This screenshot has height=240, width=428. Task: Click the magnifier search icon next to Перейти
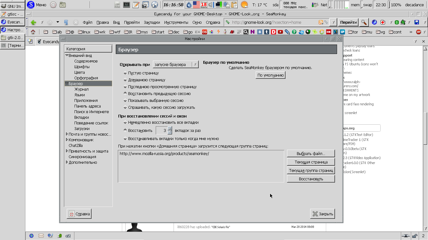[x=364, y=22]
